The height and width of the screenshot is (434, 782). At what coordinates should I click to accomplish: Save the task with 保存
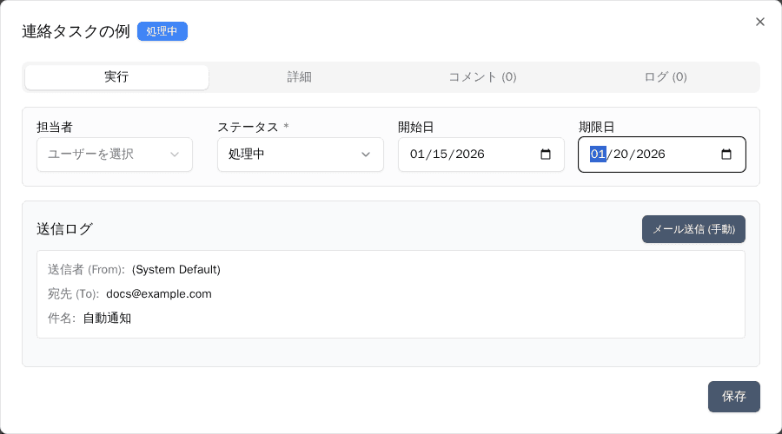[733, 397]
